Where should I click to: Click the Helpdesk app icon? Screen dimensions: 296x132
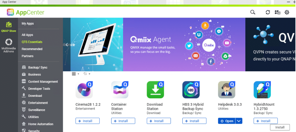tap(227, 90)
